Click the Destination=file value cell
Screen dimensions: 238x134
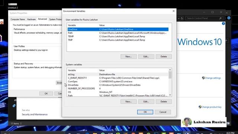[x=107, y=74]
